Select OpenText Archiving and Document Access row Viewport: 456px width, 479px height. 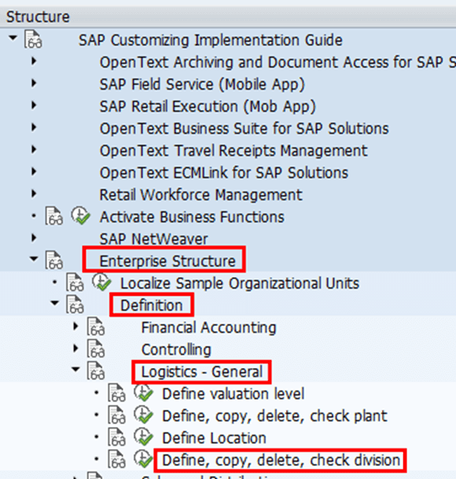278,62
